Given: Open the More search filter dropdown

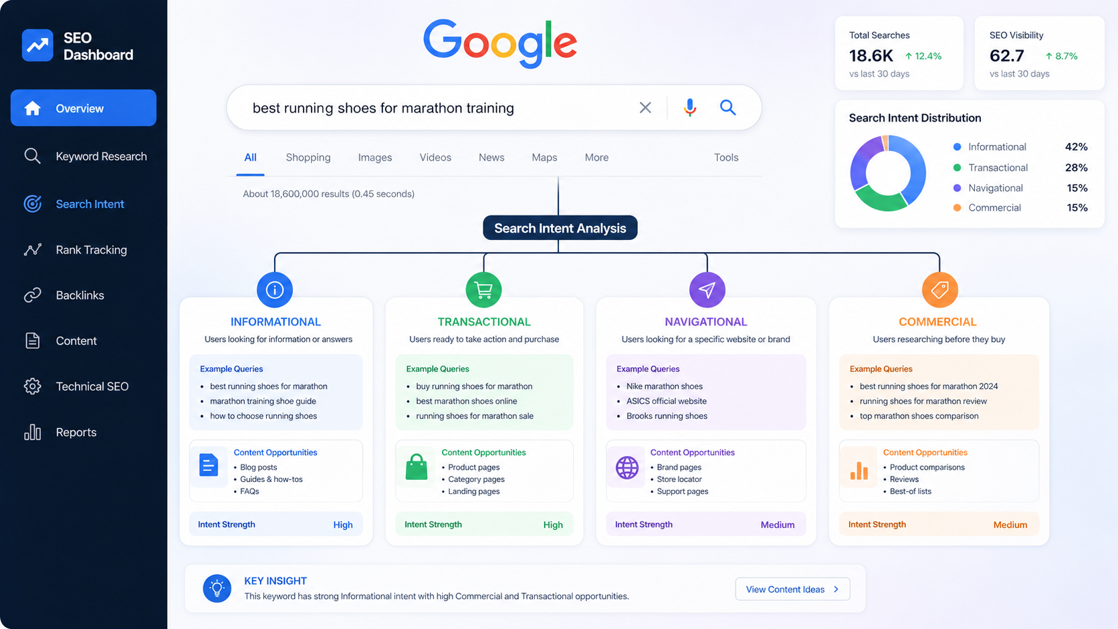Looking at the screenshot, I should 596,157.
